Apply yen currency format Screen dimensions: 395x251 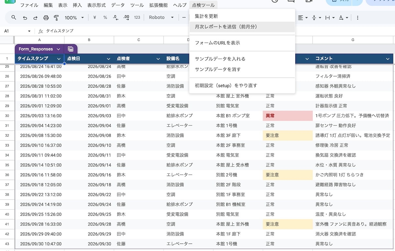tap(95, 17)
